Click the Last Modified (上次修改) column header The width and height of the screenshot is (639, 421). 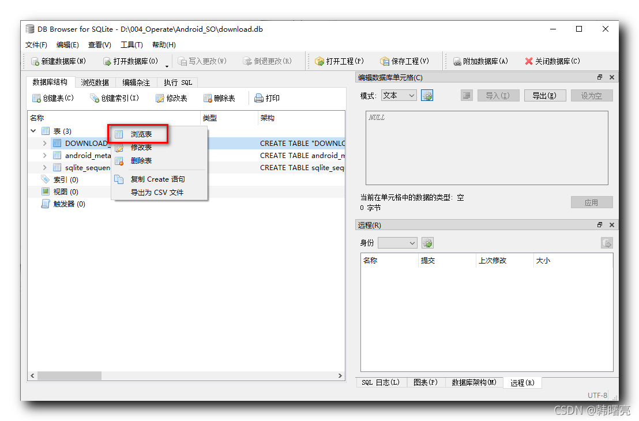pos(505,261)
